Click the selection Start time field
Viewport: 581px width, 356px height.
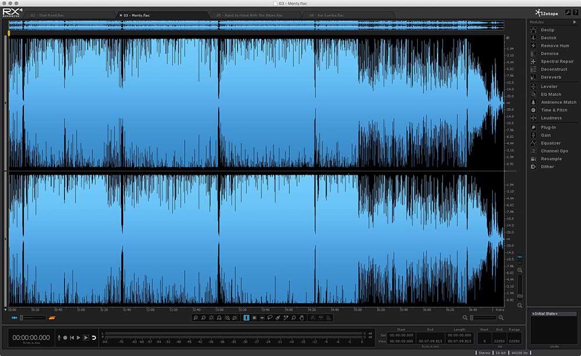(401, 335)
